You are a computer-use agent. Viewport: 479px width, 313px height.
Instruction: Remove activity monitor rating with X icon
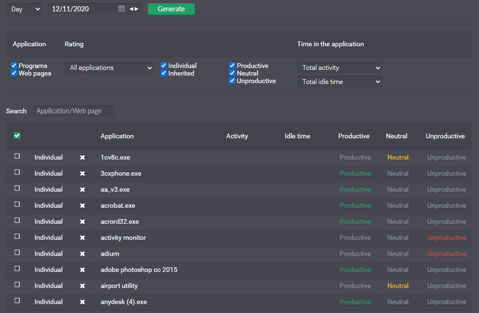tap(83, 237)
